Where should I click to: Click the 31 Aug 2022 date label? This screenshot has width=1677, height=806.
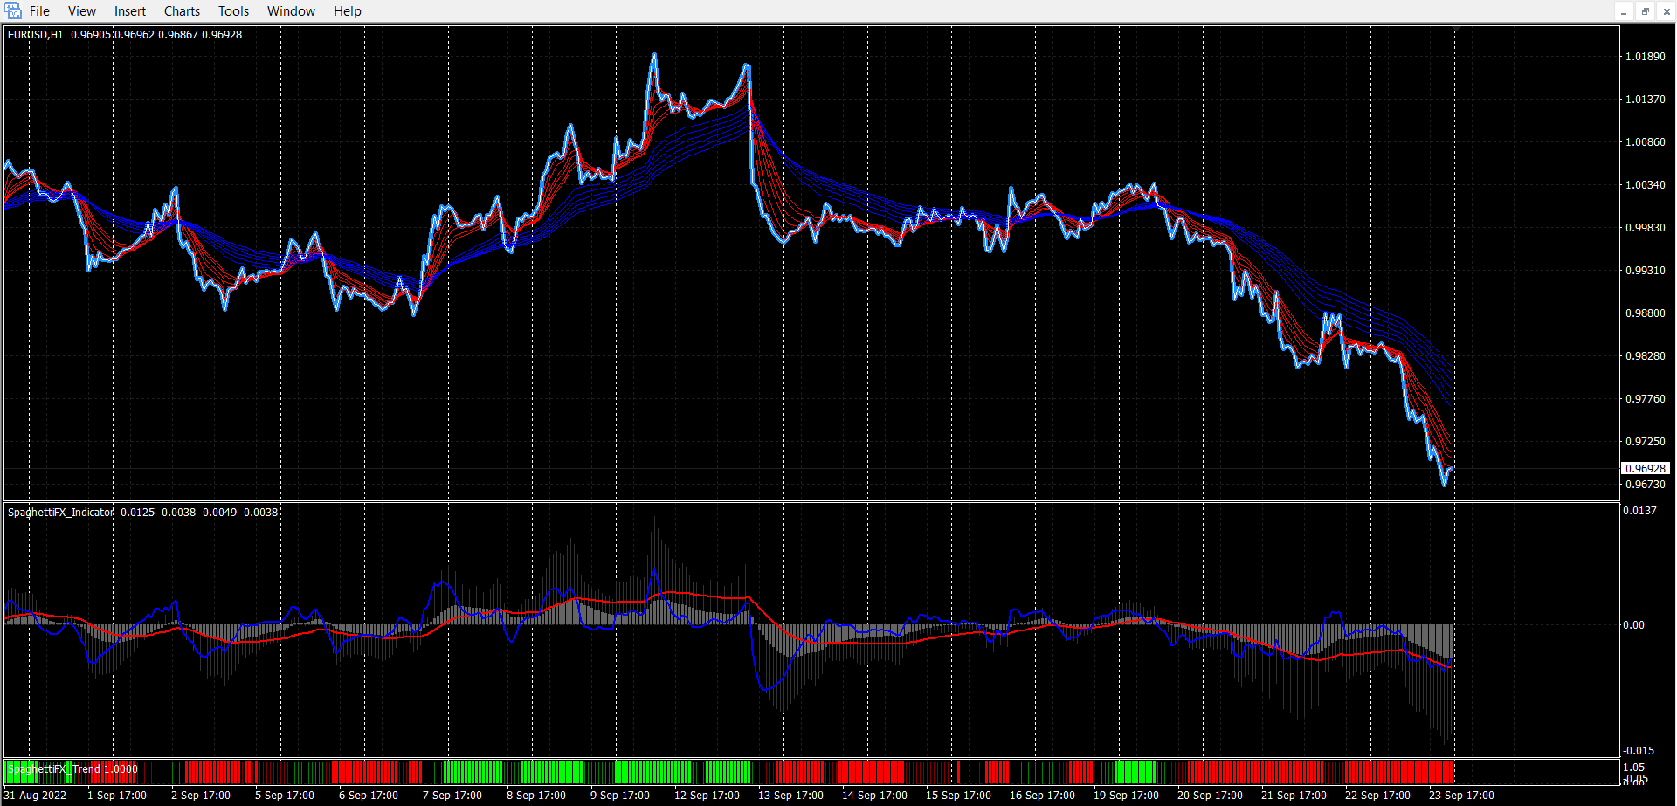click(36, 796)
